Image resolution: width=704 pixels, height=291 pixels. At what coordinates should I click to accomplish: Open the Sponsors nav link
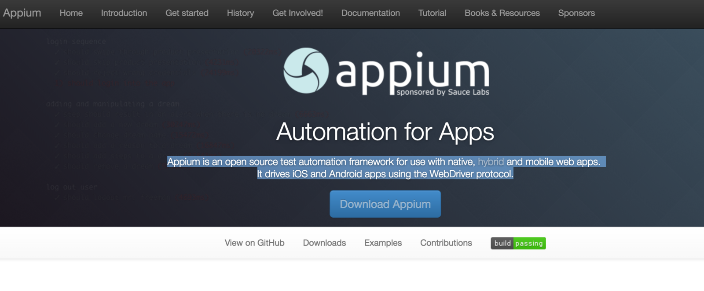[576, 13]
